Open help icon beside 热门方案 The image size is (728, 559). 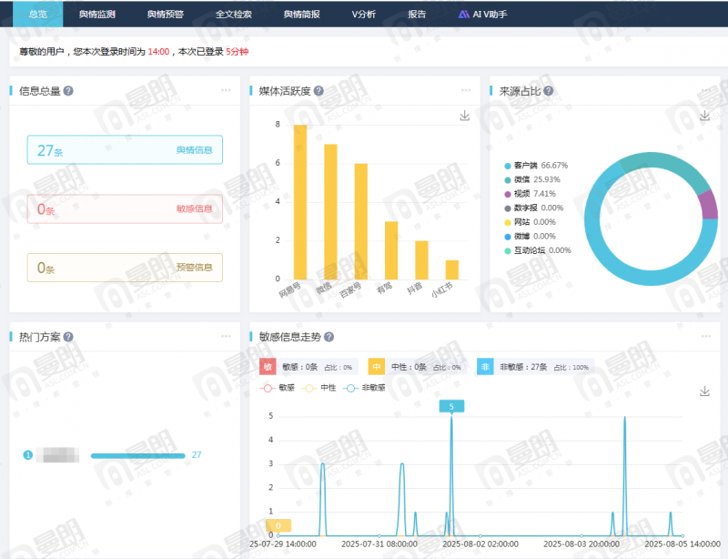[68, 337]
